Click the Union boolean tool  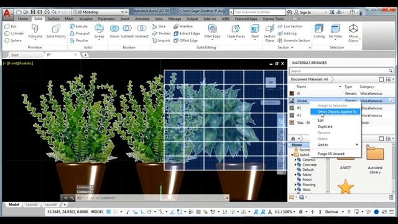(x=114, y=32)
